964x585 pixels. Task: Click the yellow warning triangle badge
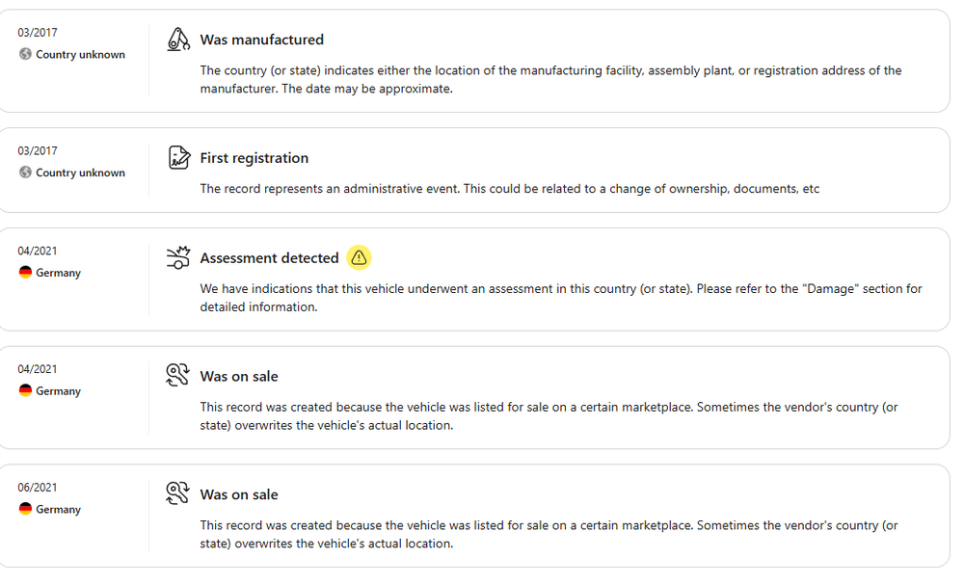pos(359,257)
